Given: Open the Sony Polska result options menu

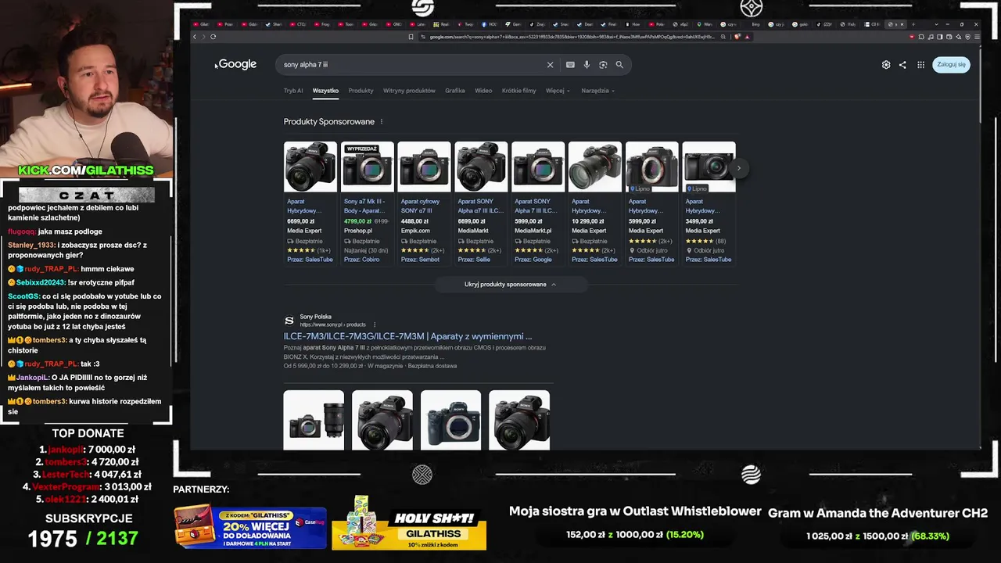Looking at the screenshot, I should 375,325.
